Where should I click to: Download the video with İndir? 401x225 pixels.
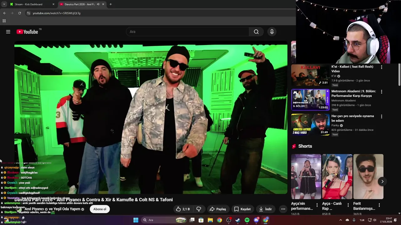coord(265,209)
